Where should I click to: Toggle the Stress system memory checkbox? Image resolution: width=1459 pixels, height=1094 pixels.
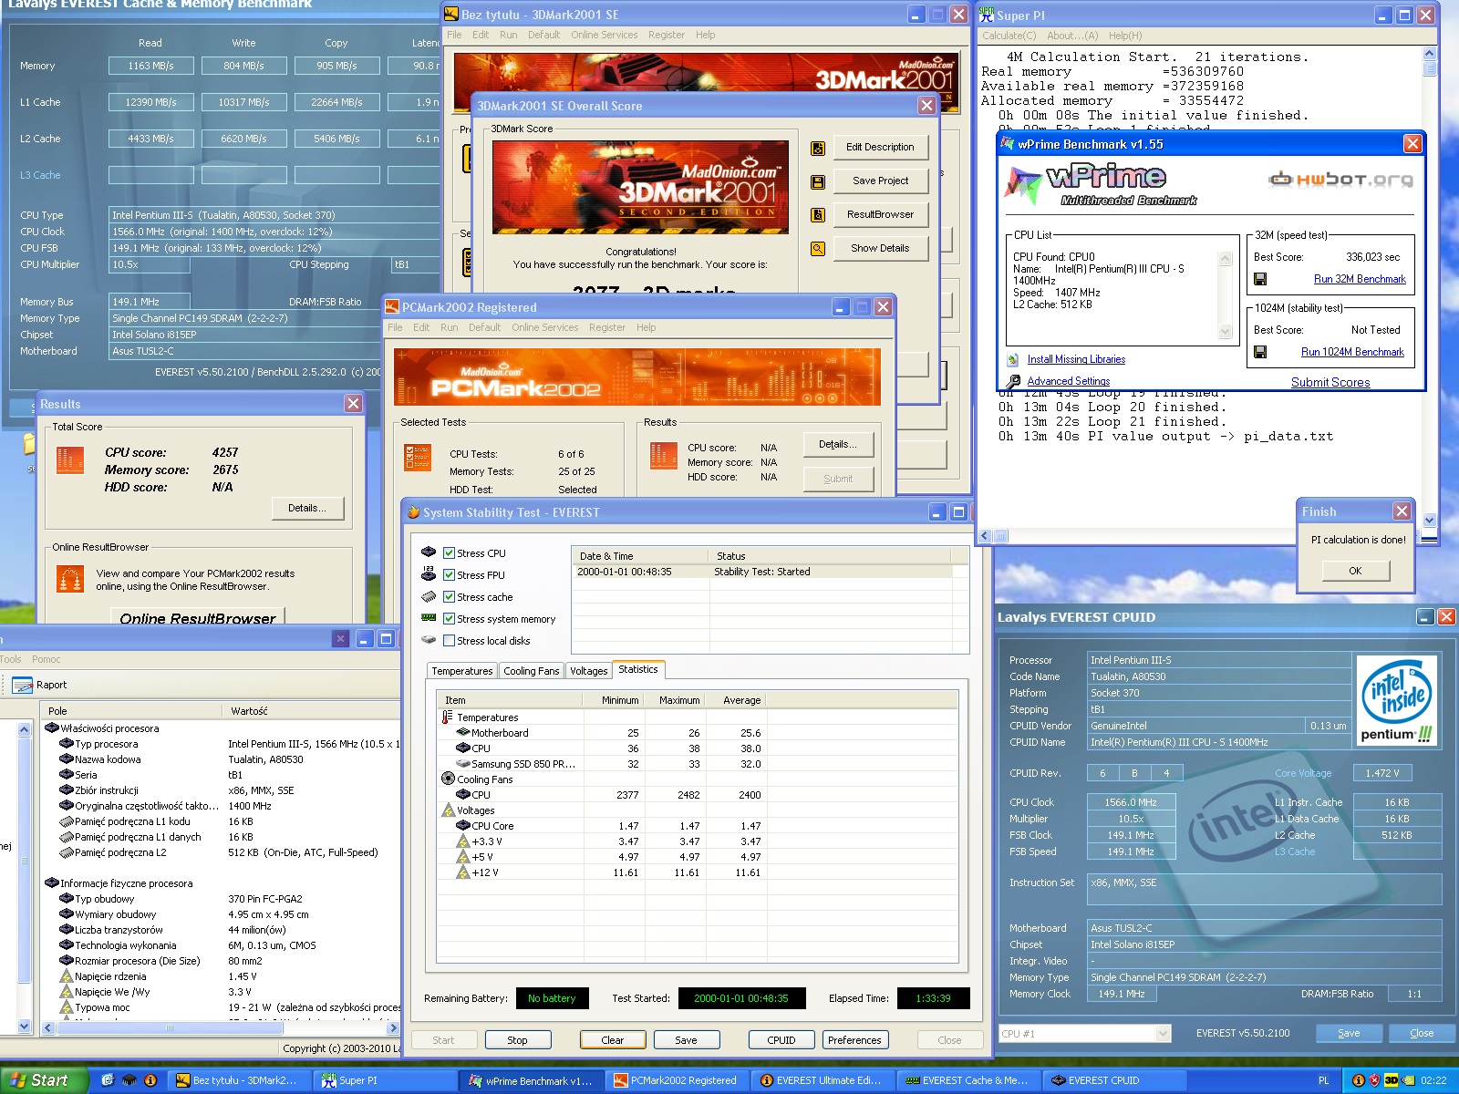(x=449, y=619)
